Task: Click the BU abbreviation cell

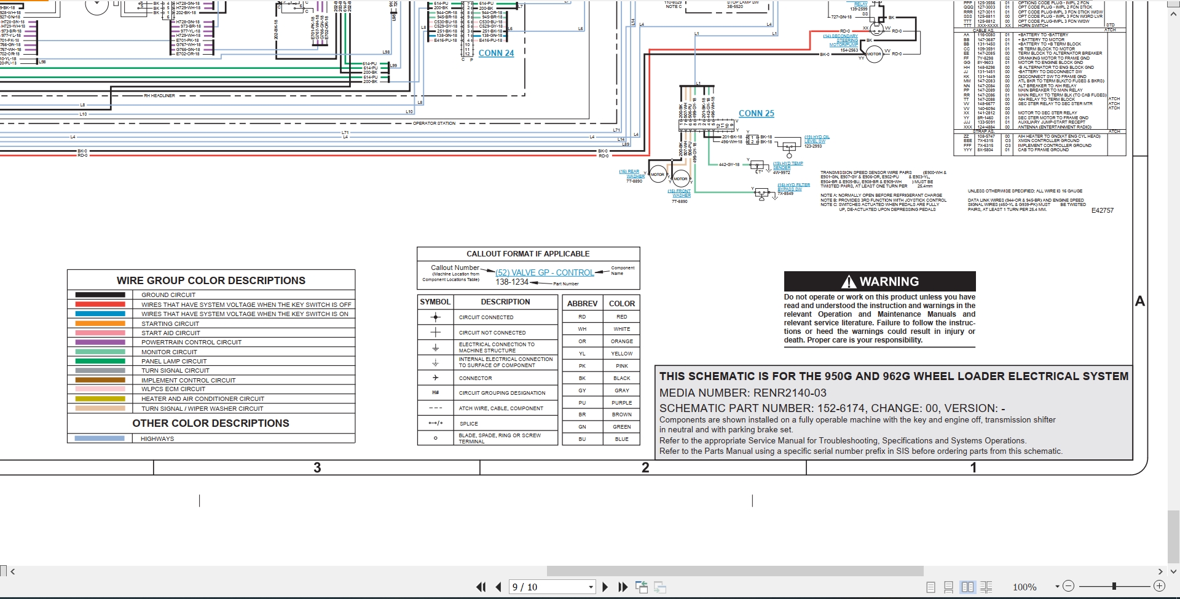Action: [582, 439]
